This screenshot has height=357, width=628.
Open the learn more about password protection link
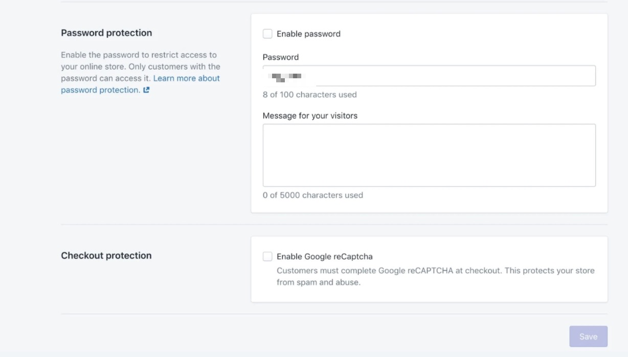186,78
